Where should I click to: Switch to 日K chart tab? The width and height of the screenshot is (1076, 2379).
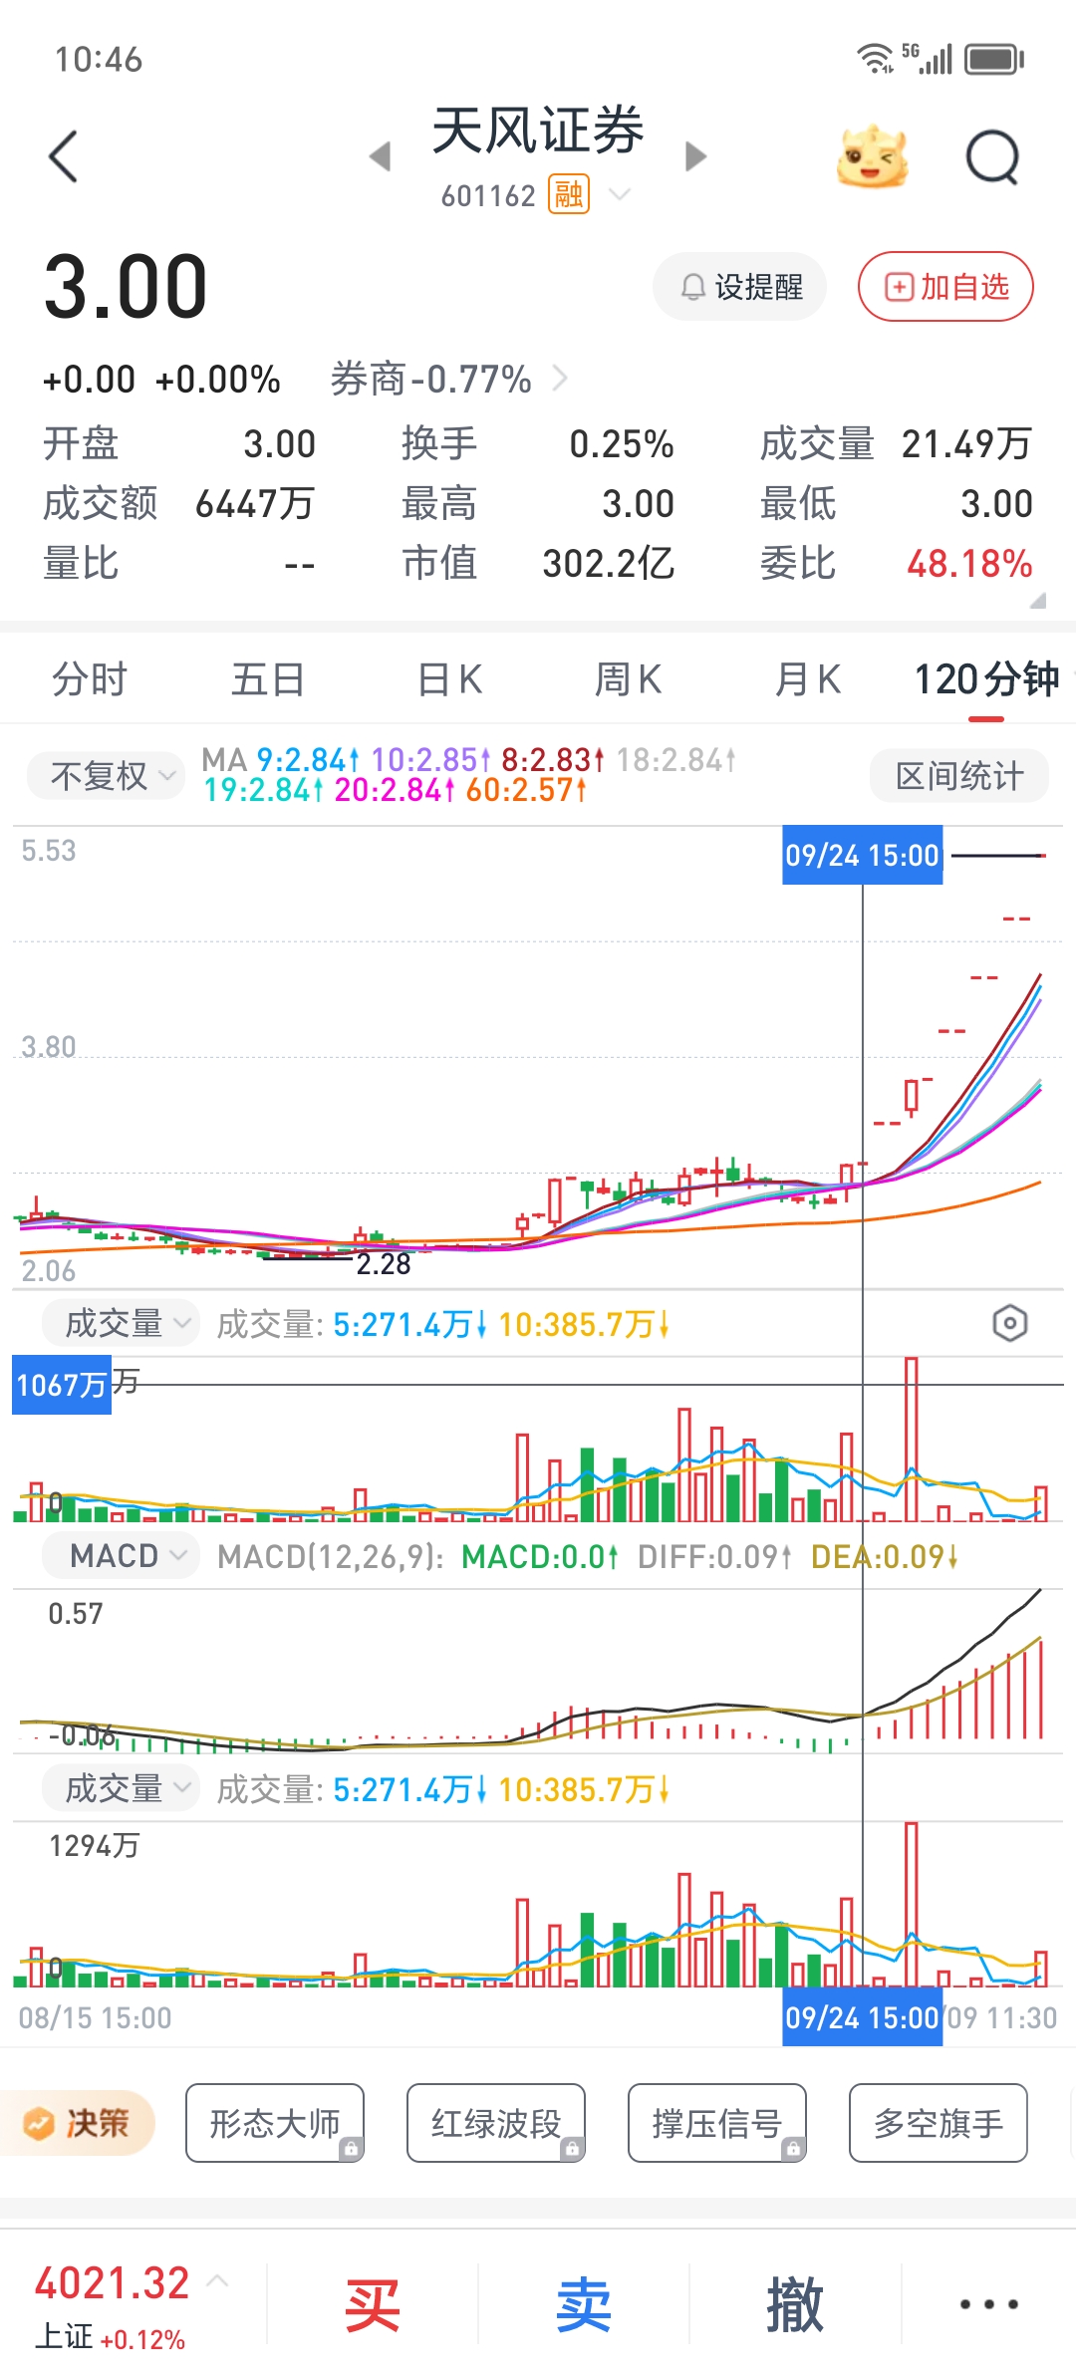click(449, 679)
